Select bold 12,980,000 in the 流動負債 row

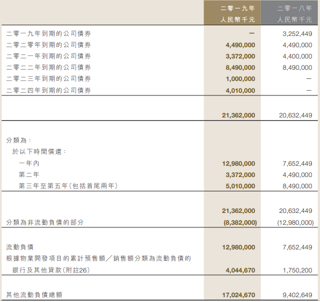click(x=238, y=247)
